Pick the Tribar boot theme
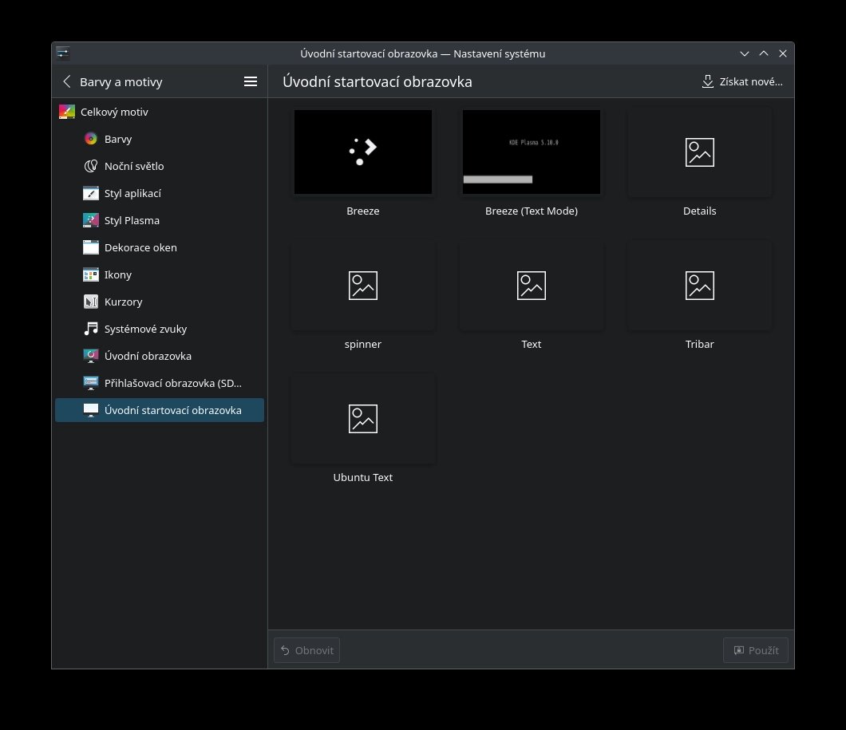This screenshot has width=846, height=730. pyautogui.click(x=699, y=286)
